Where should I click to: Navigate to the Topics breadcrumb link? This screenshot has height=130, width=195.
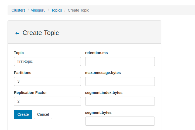point(57,10)
